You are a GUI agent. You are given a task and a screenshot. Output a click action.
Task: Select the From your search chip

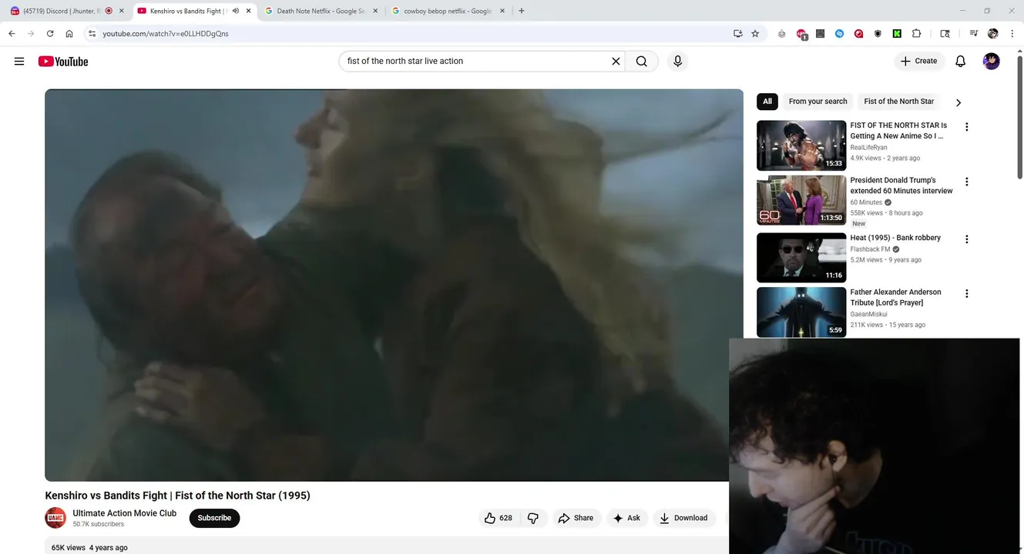pyautogui.click(x=818, y=102)
